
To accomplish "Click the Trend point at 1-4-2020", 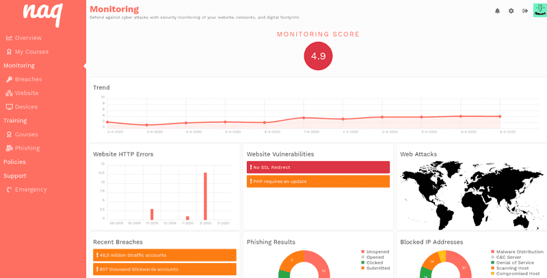I will 343,119.
